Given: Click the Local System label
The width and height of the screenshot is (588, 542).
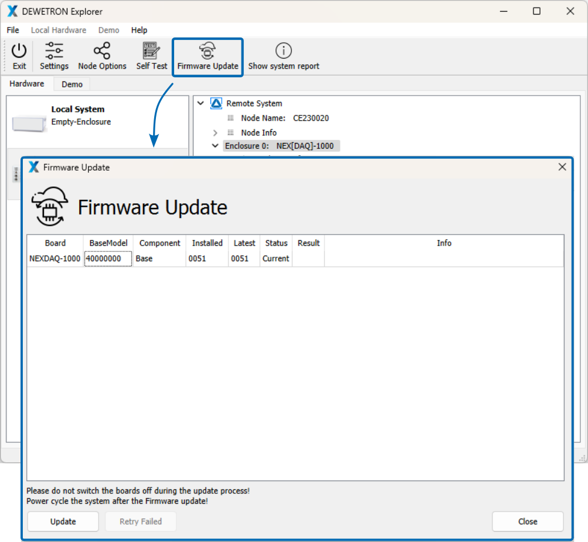Looking at the screenshot, I should [x=78, y=109].
